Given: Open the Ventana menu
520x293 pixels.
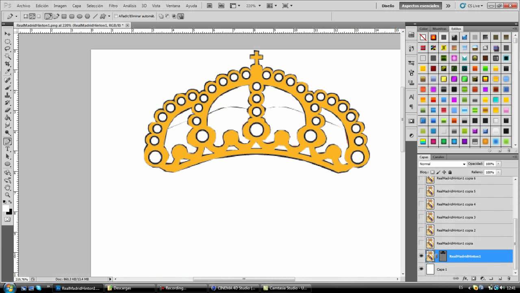Looking at the screenshot, I should coord(173,6).
